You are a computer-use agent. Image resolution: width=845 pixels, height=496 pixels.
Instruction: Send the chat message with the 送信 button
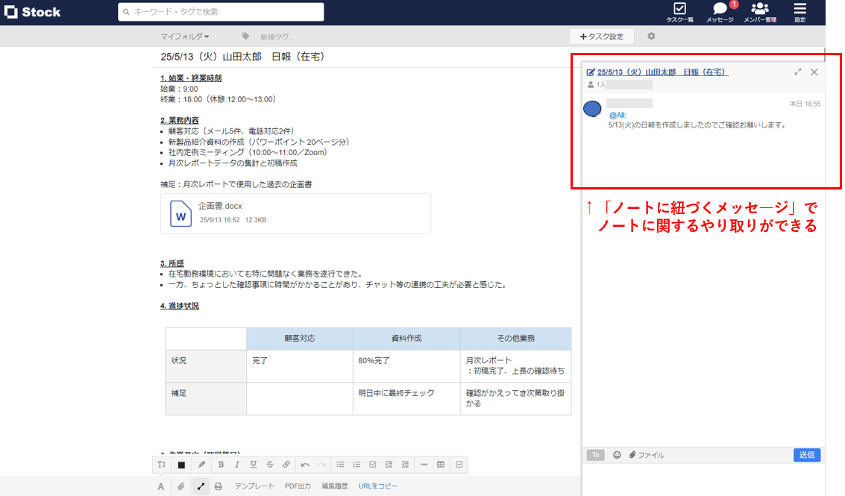[807, 454]
